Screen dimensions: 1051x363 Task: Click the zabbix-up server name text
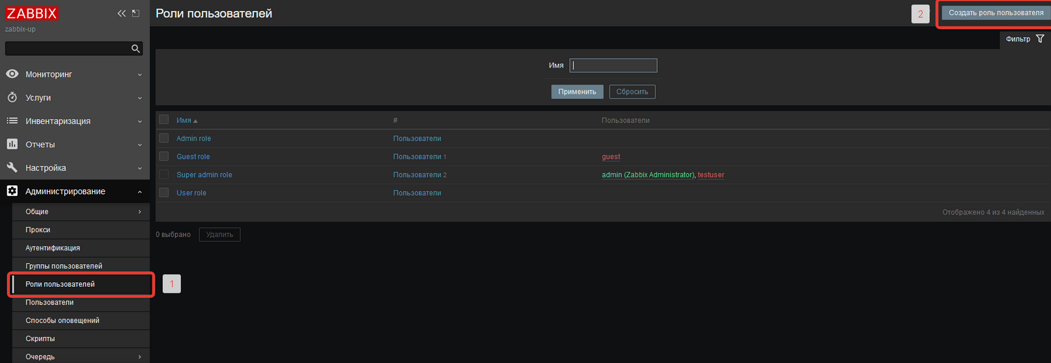[20, 29]
